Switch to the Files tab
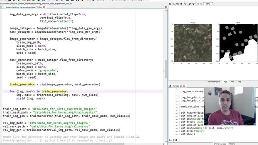258x145 pixels. 233,82
